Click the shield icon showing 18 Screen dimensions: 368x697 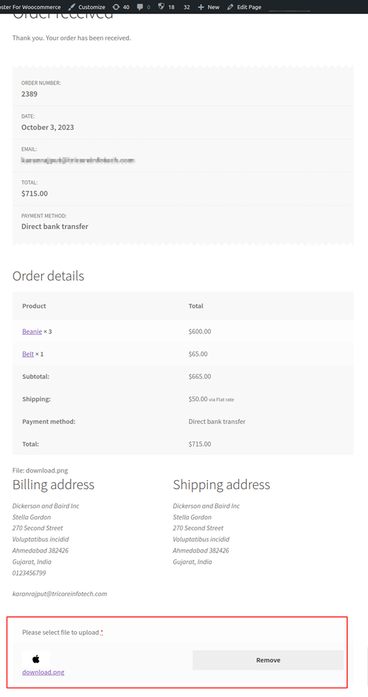161,7
